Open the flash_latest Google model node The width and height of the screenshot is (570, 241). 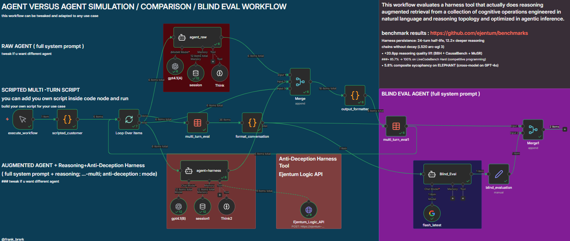[432, 213]
